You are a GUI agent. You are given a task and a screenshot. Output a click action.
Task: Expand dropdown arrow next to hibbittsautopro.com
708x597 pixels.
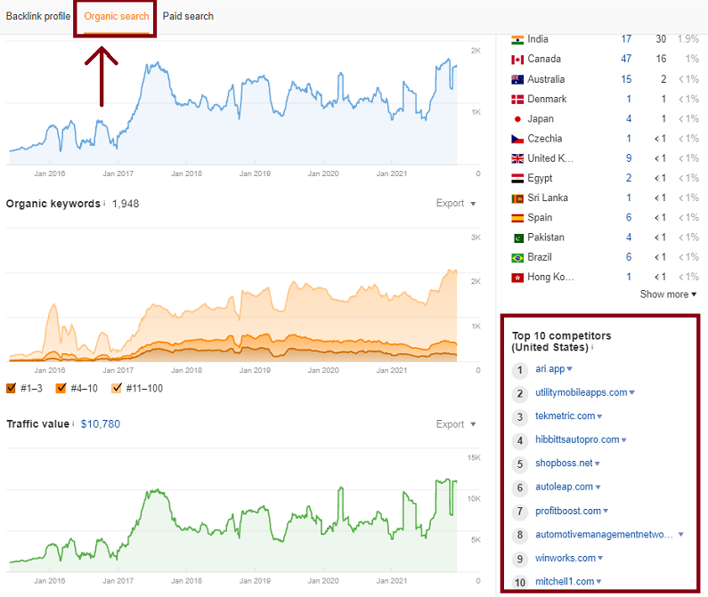click(x=623, y=440)
